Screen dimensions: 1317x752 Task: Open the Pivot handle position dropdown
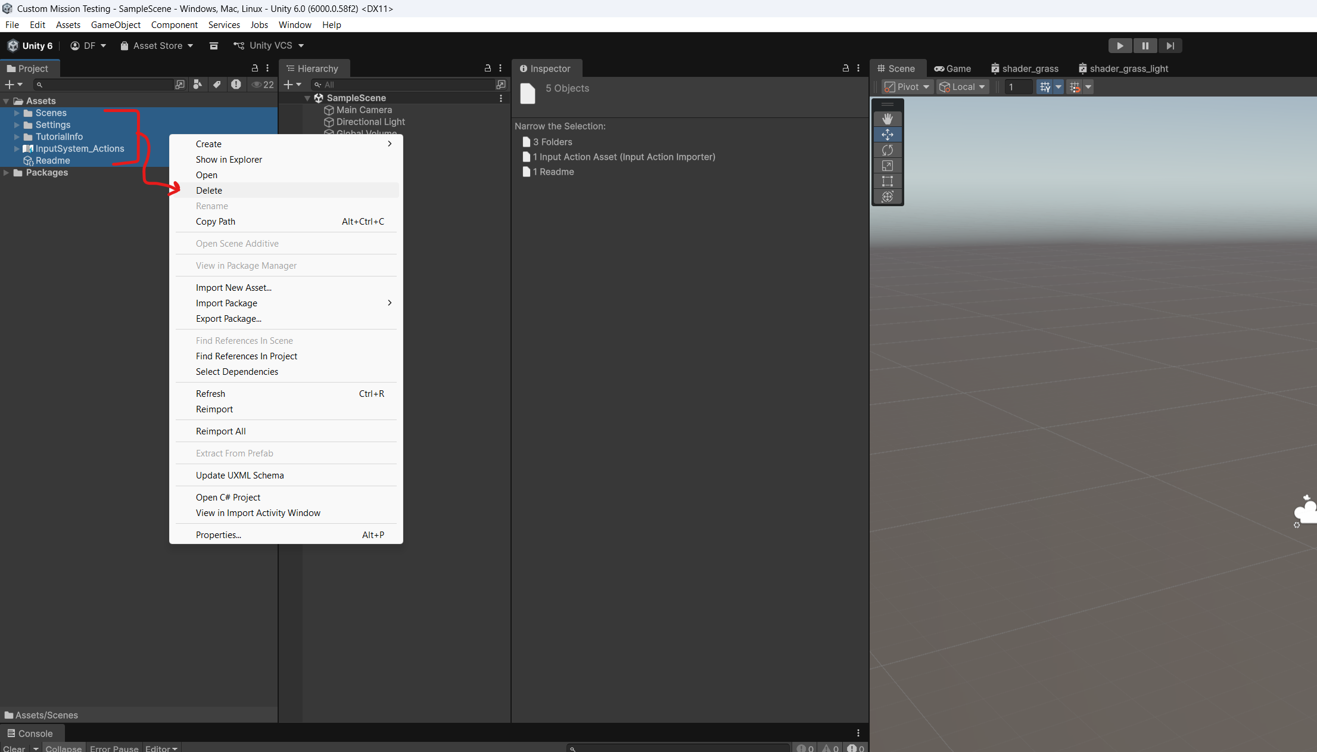[907, 87]
